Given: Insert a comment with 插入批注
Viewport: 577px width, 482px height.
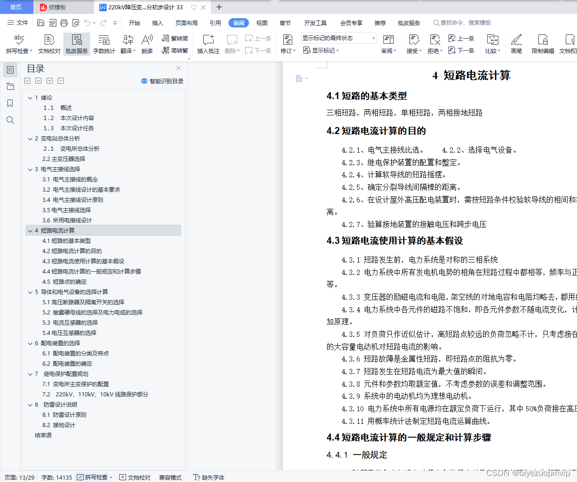Looking at the screenshot, I should tap(208, 45).
